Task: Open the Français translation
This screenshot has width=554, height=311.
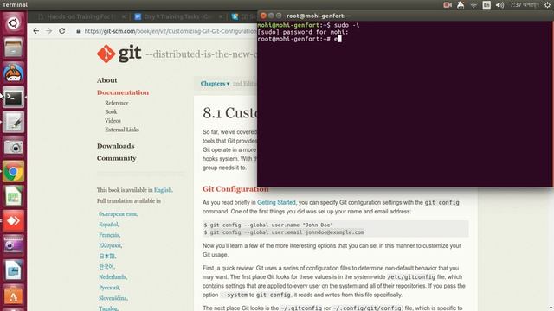Action: [x=109, y=235]
